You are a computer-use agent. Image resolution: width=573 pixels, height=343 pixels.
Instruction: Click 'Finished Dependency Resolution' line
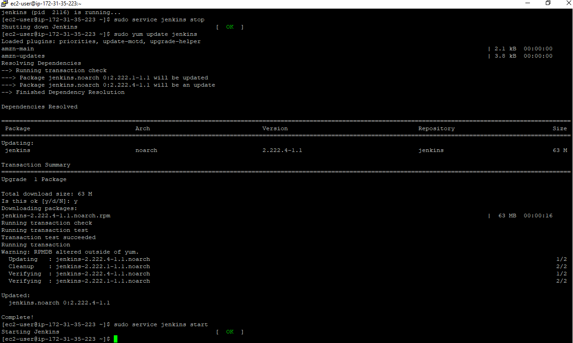[x=63, y=93]
